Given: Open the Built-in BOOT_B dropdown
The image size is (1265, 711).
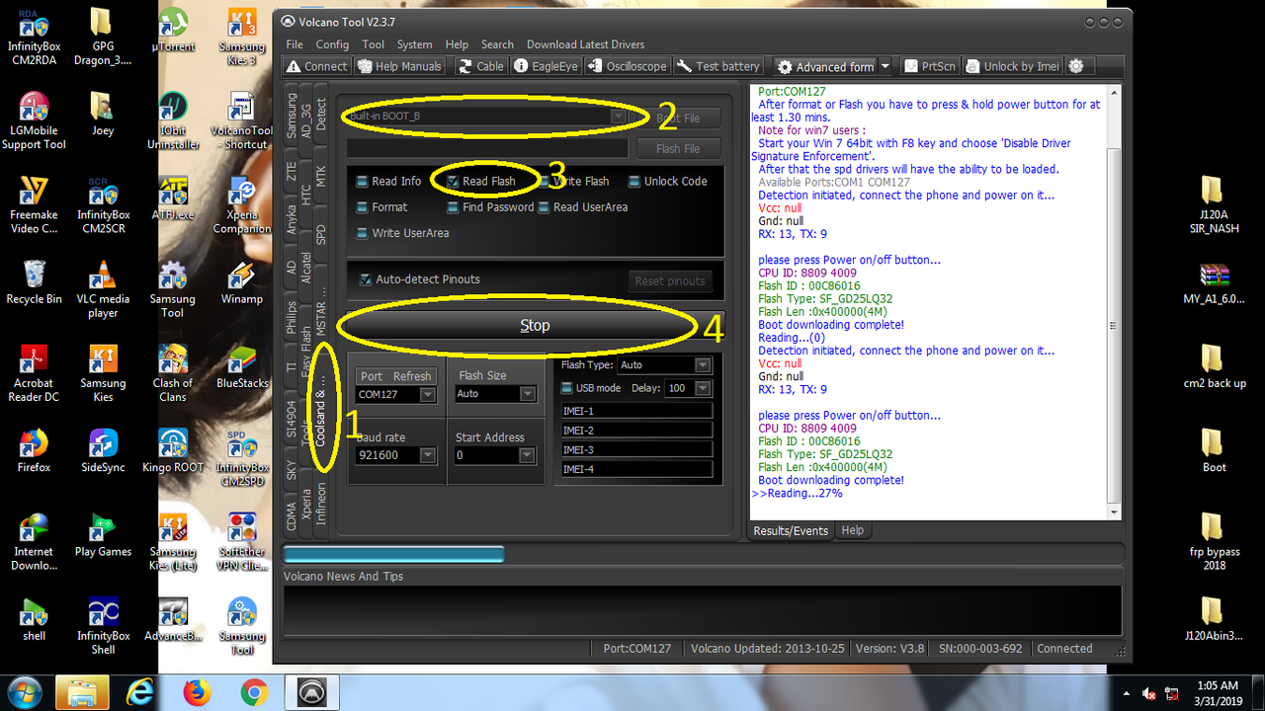Looking at the screenshot, I should tap(618, 117).
